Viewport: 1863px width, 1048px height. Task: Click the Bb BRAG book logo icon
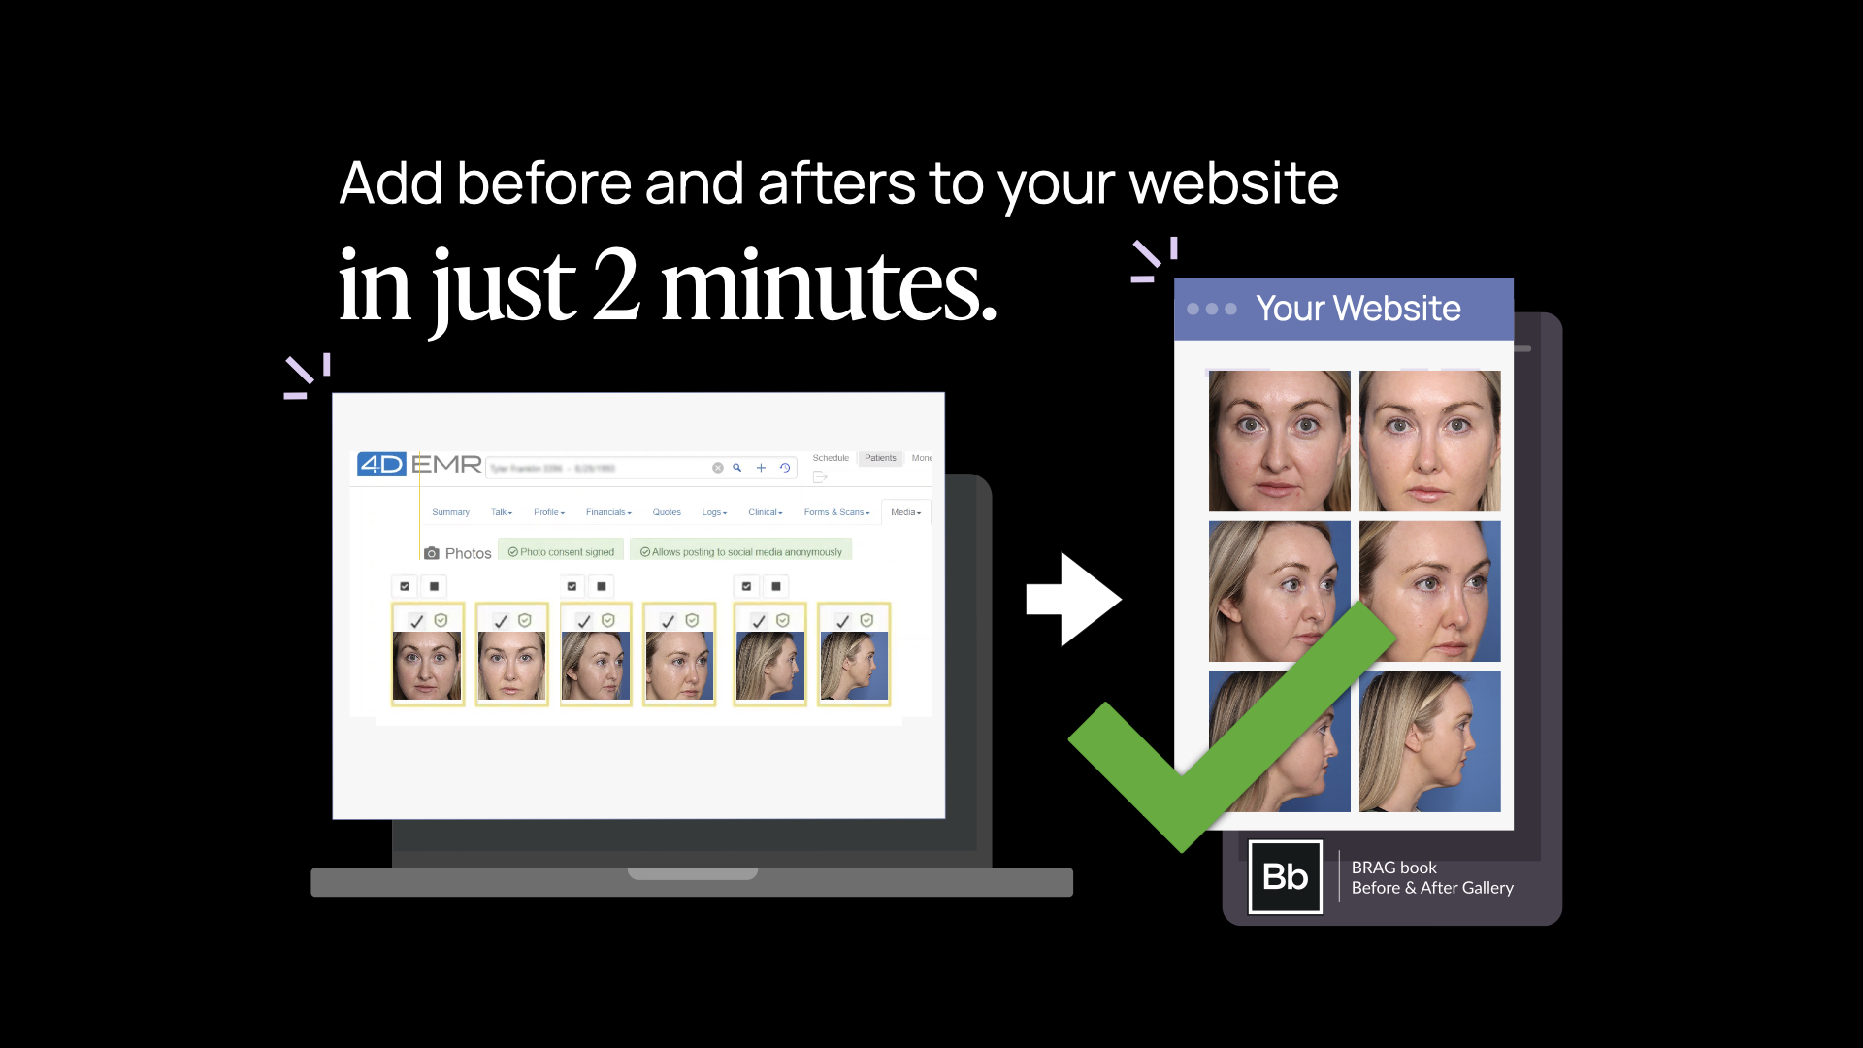point(1286,876)
